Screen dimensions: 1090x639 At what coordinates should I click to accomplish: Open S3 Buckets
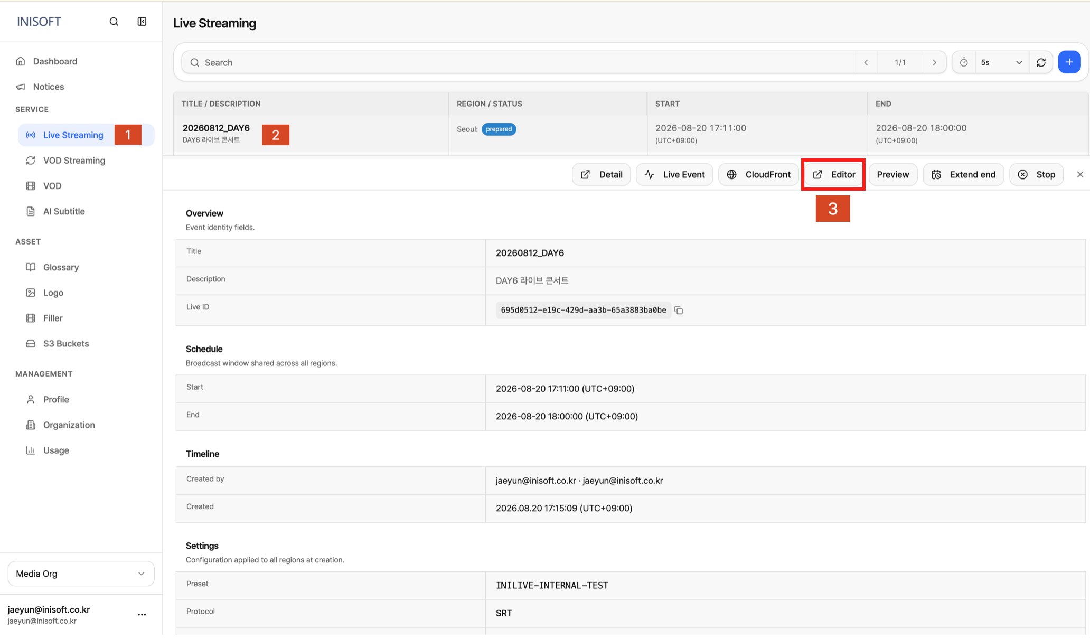coord(66,343)
